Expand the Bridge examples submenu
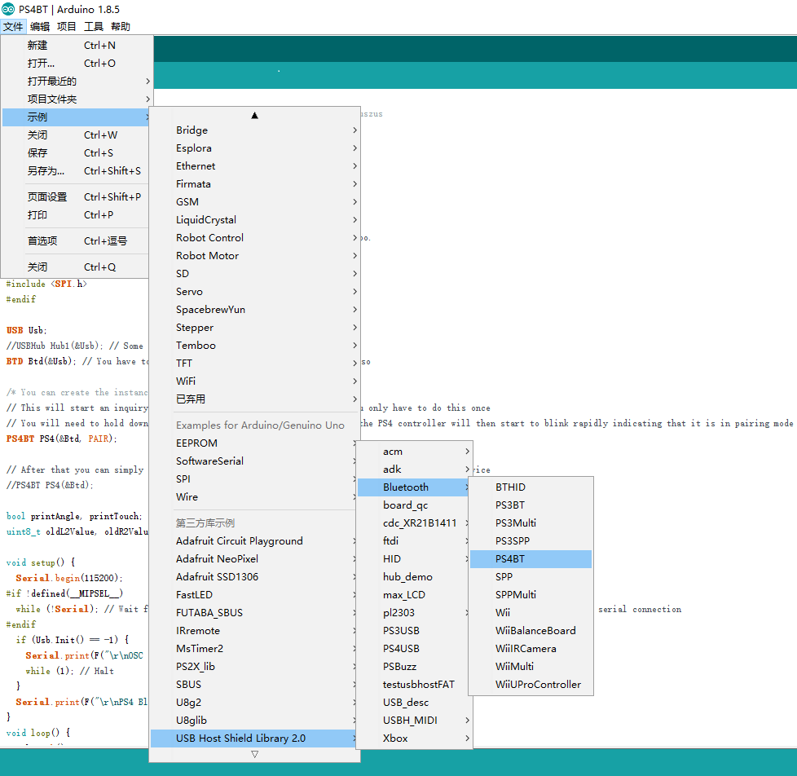Image resolution: width=797 pixels, height=776 pixels. pyautogui.click(x=254, y=130)
